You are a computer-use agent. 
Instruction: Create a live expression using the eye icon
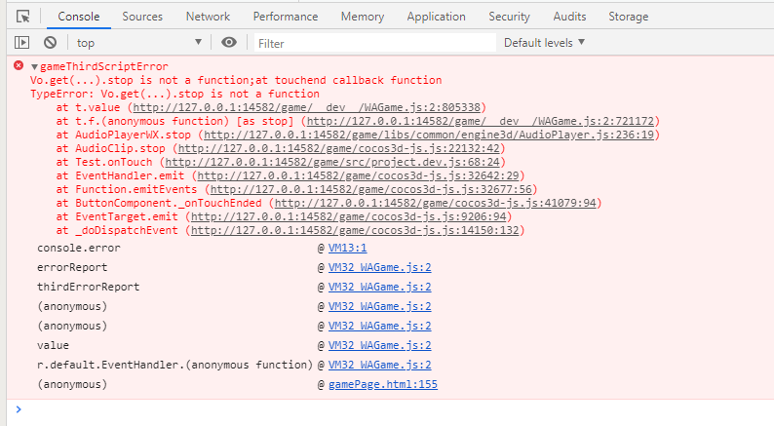229,43
